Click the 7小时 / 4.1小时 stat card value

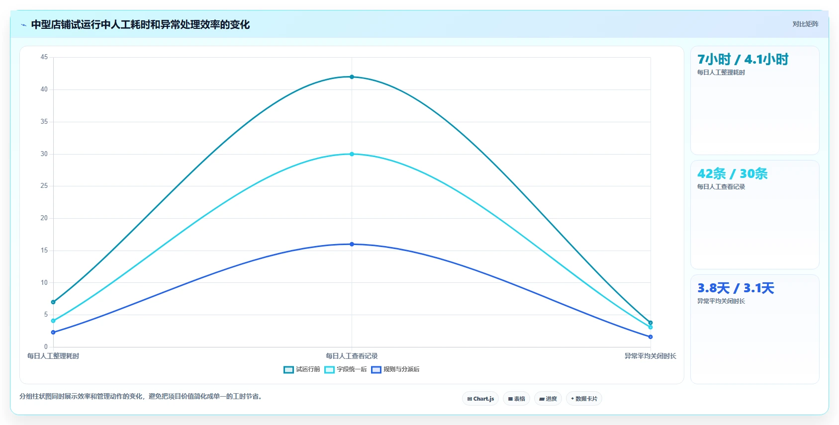tap(743, 60)
